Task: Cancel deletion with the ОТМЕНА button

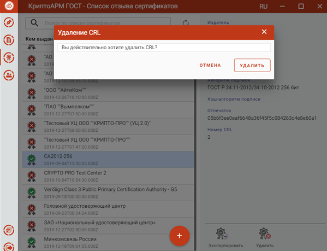Action: (x=210, y=66)
